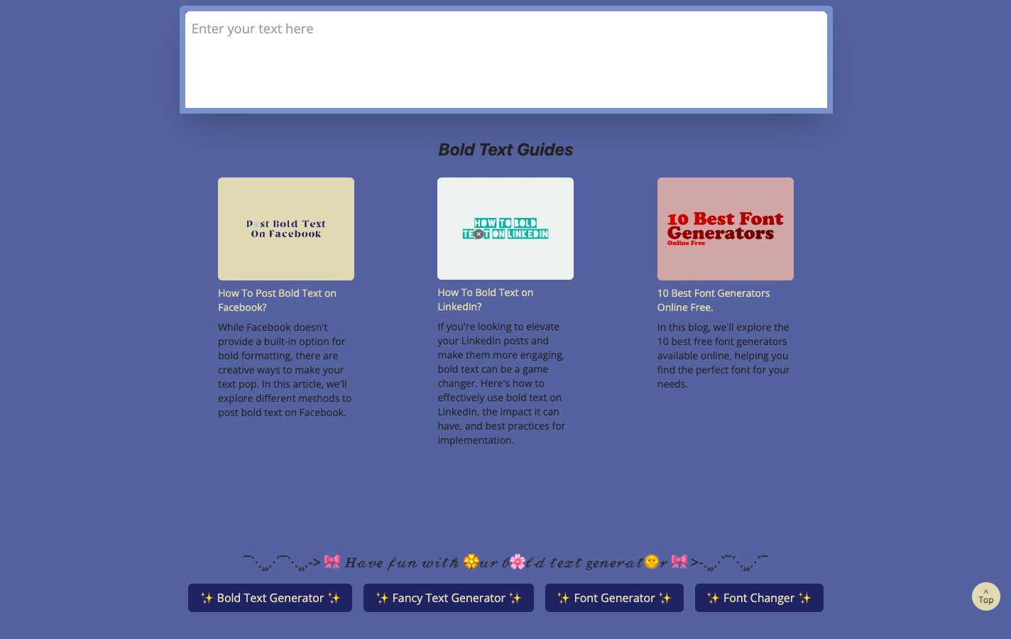Viewport: 1011px width, 639px height.
Task: Visit "10 Best Font Generators Online Free." link
Action: pos(713,300)
